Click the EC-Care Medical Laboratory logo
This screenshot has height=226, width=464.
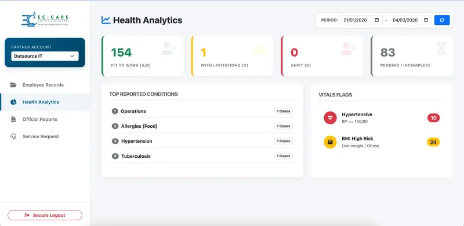pos(45,19)
